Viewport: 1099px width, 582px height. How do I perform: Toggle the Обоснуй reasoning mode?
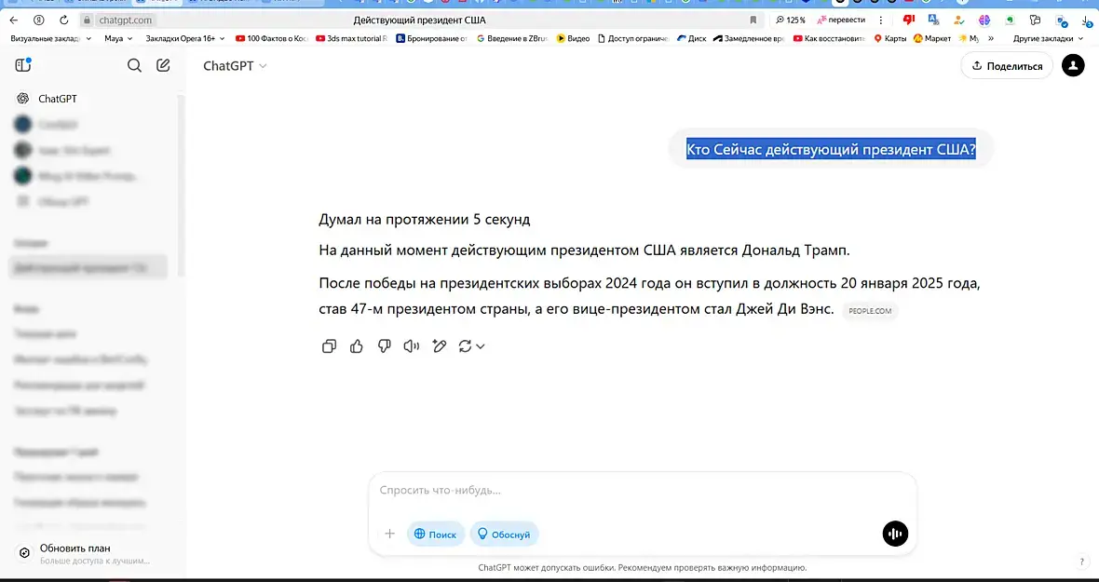click(504, 534)
